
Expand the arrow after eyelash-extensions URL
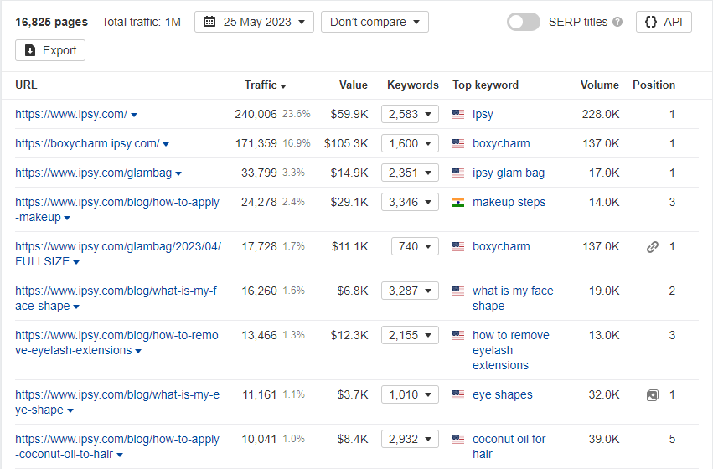pyautogui.click(x=138, y=351)
